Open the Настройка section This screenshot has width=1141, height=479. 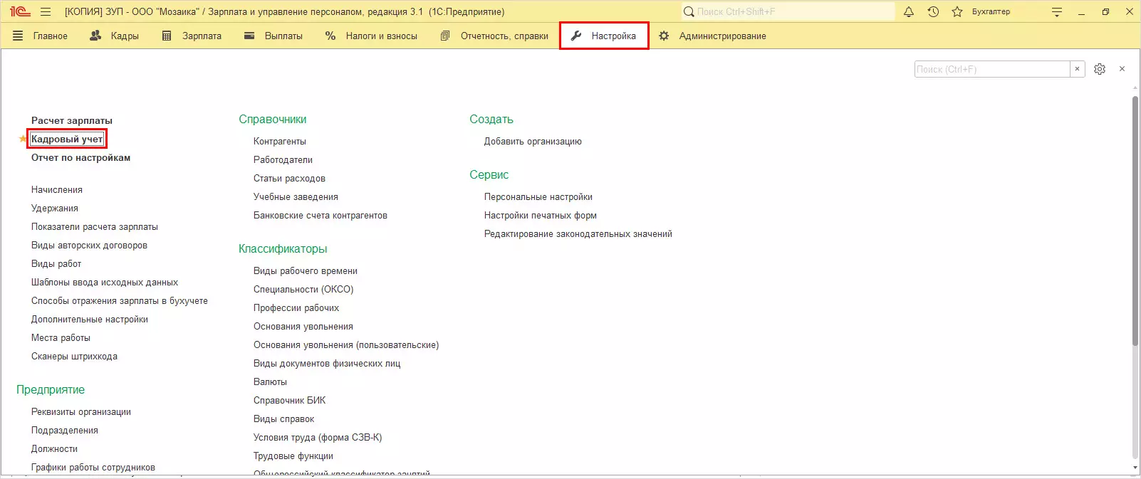click(604, 36)
